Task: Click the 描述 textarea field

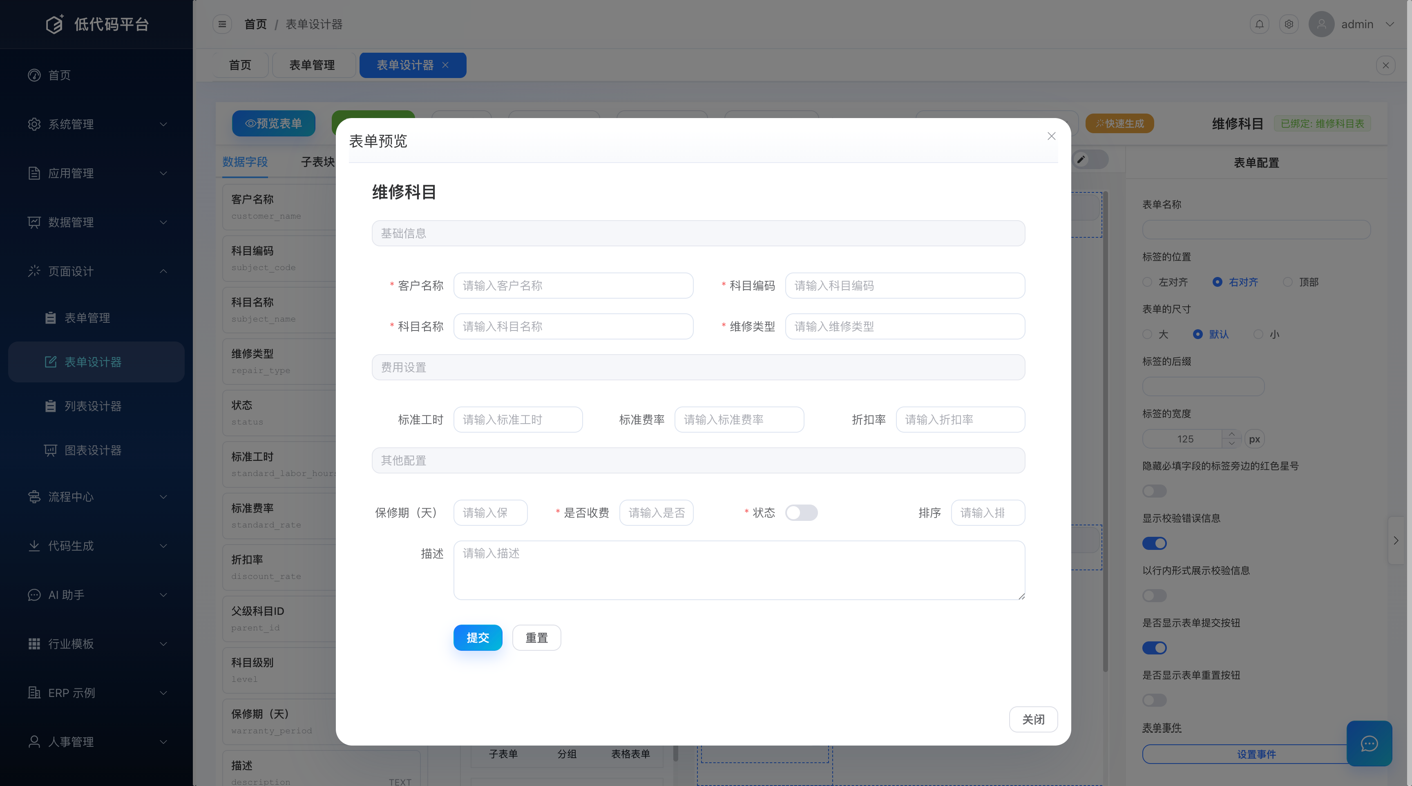Action: (740, 570)
